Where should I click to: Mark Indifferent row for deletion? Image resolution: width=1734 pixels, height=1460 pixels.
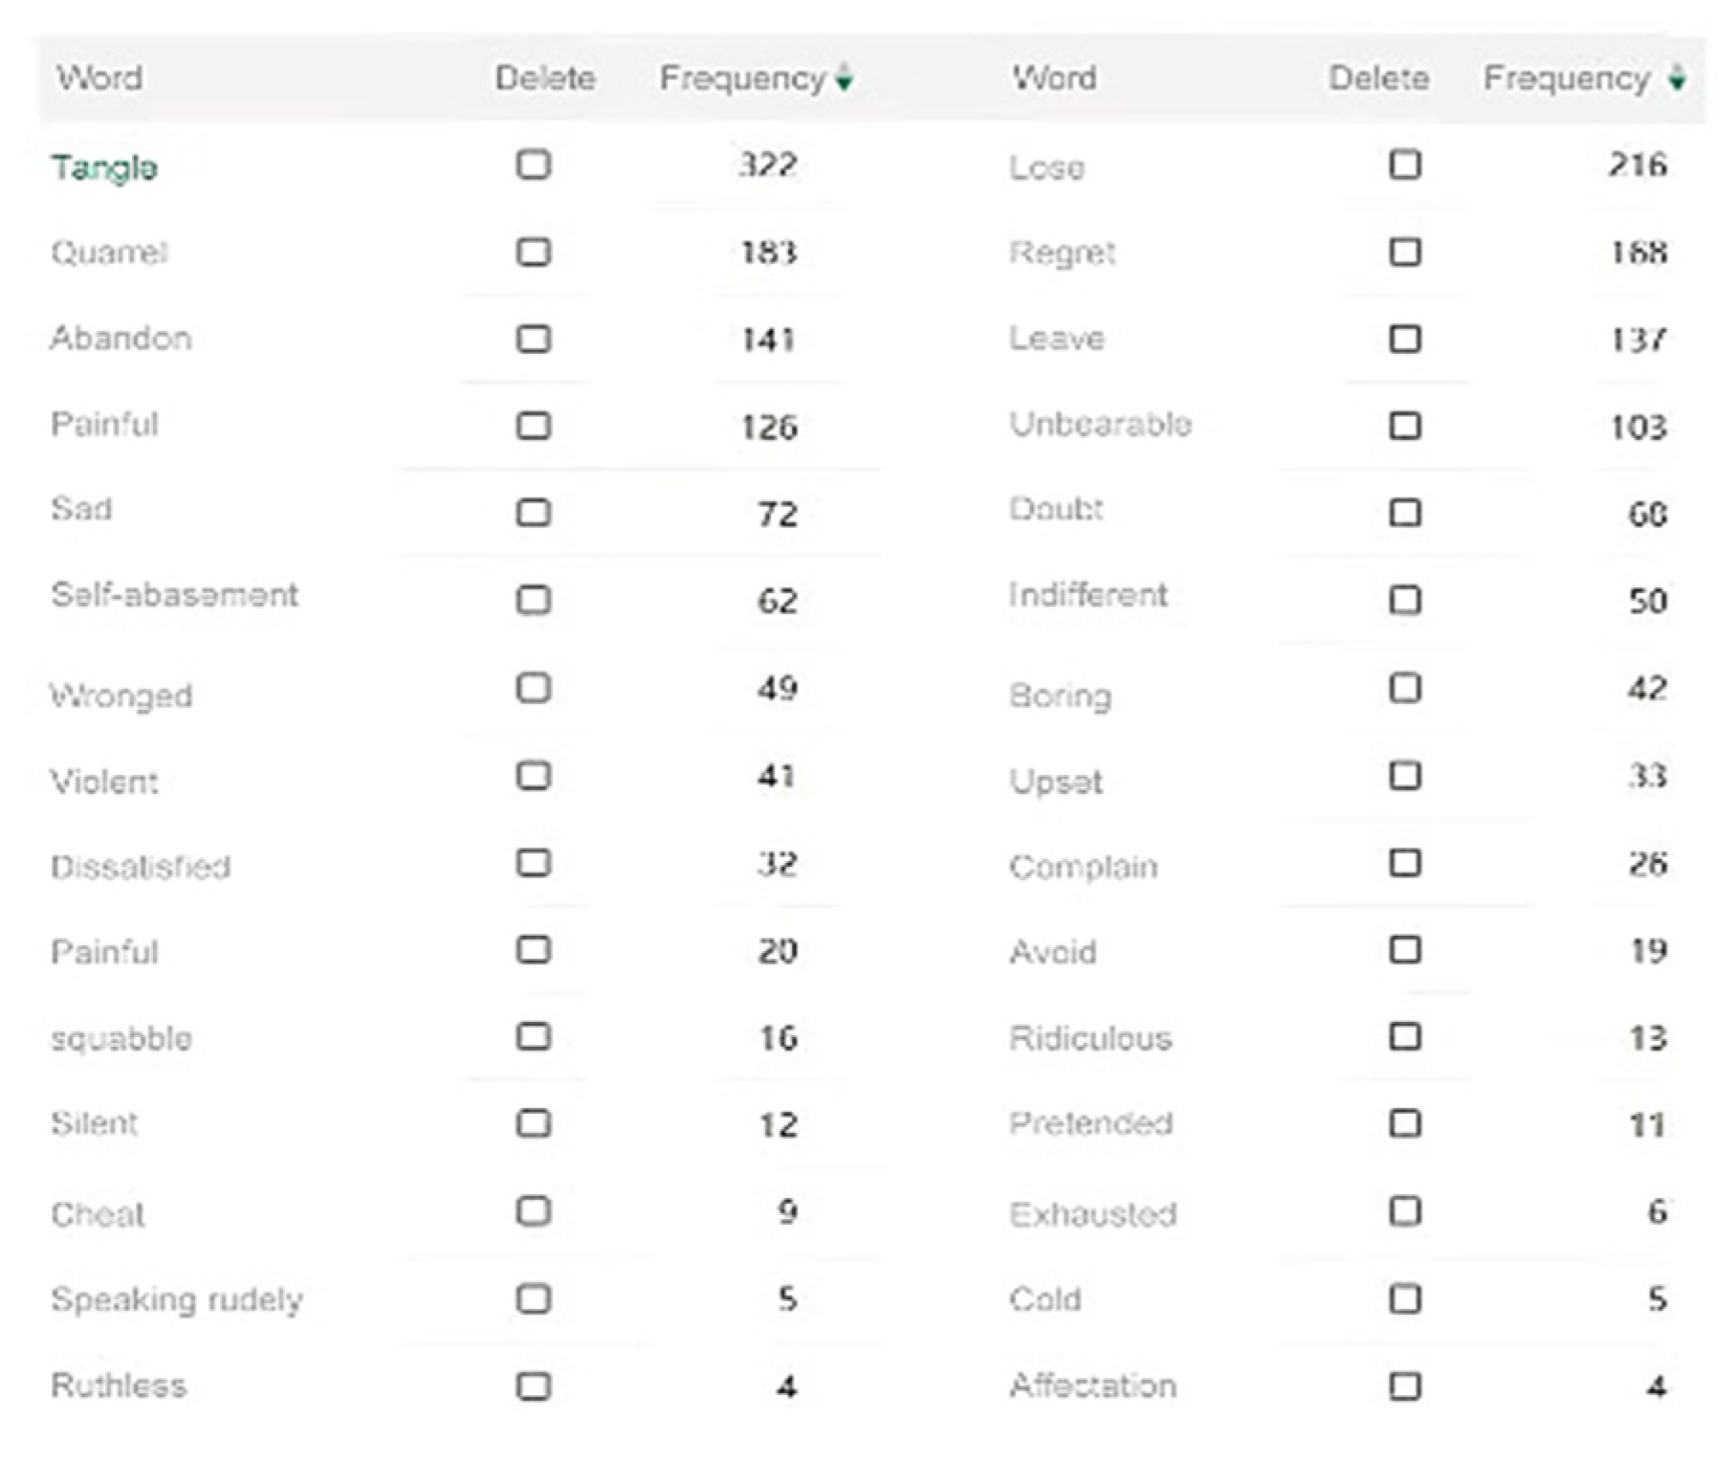(1404, 600)
